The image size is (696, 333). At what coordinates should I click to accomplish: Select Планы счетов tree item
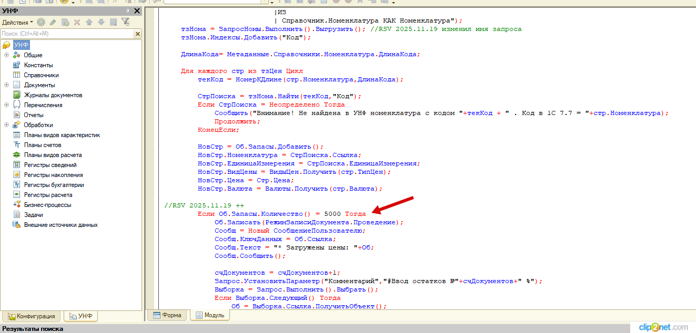coord(43,145)
